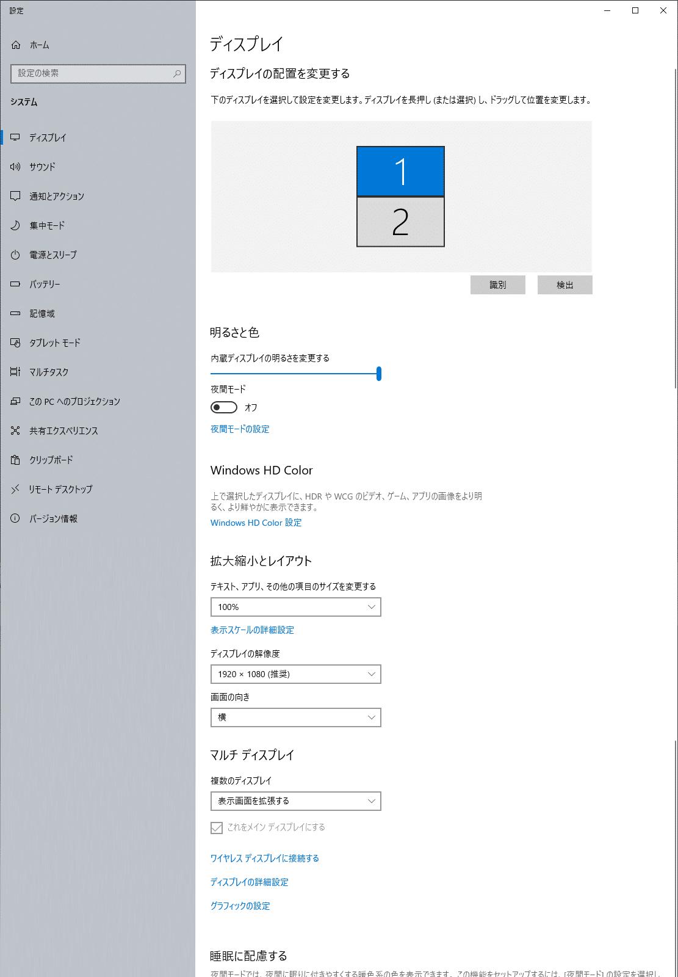Open the 100% scale dropdown
678x977 pixels.
[296, 607]
